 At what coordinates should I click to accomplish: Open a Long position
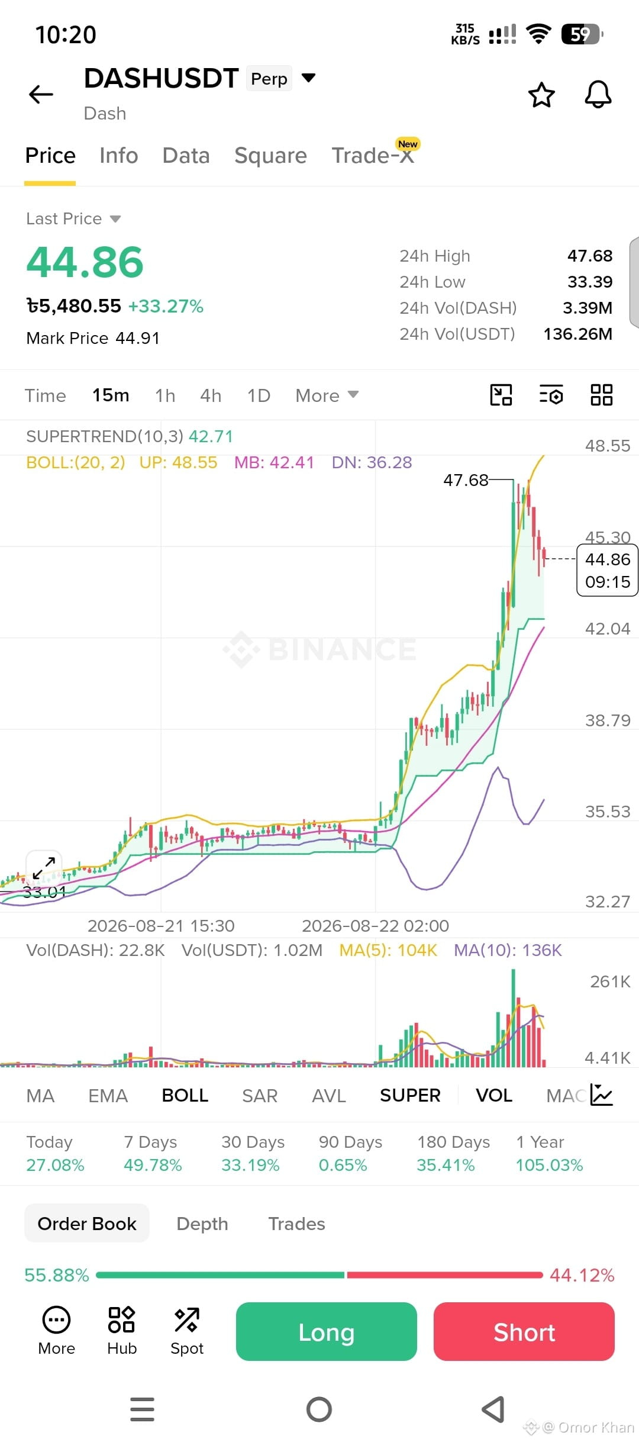[x=327, y=1332]
